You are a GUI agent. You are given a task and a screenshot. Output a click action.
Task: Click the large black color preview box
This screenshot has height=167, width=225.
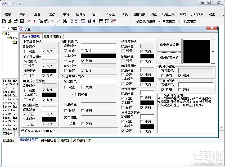pos(197,51)
